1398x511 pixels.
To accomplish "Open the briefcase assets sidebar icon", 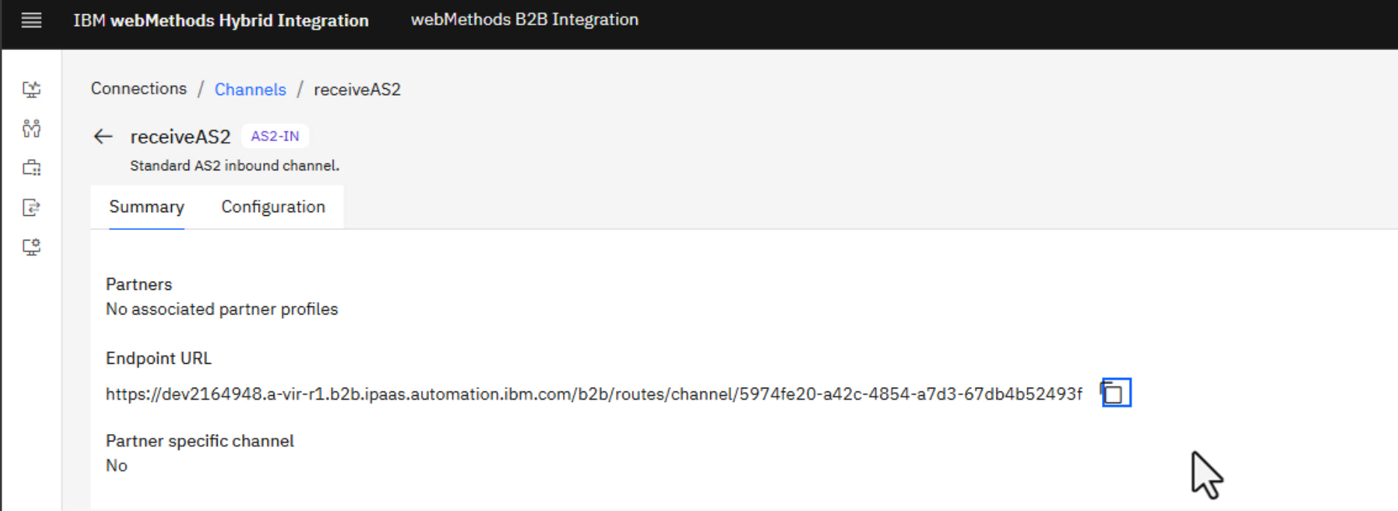I will pyautogui.click(x=31, y=168).
